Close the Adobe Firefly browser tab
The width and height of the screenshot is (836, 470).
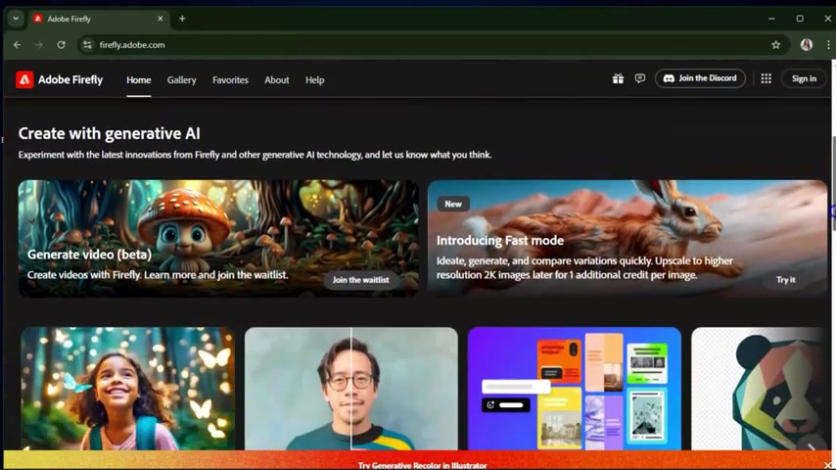tap(160, 19)
